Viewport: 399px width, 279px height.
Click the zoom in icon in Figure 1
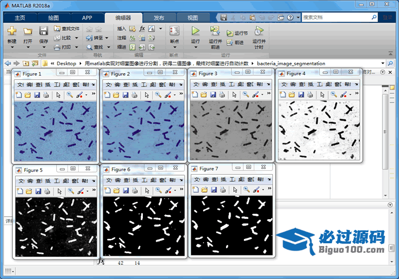pyautogui.click(x=69, y=95)
